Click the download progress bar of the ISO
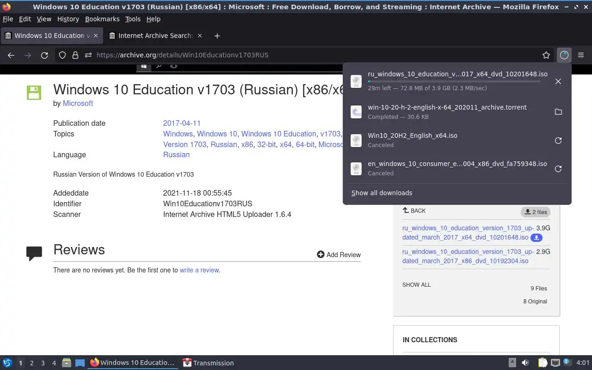 tap(454, 81)
